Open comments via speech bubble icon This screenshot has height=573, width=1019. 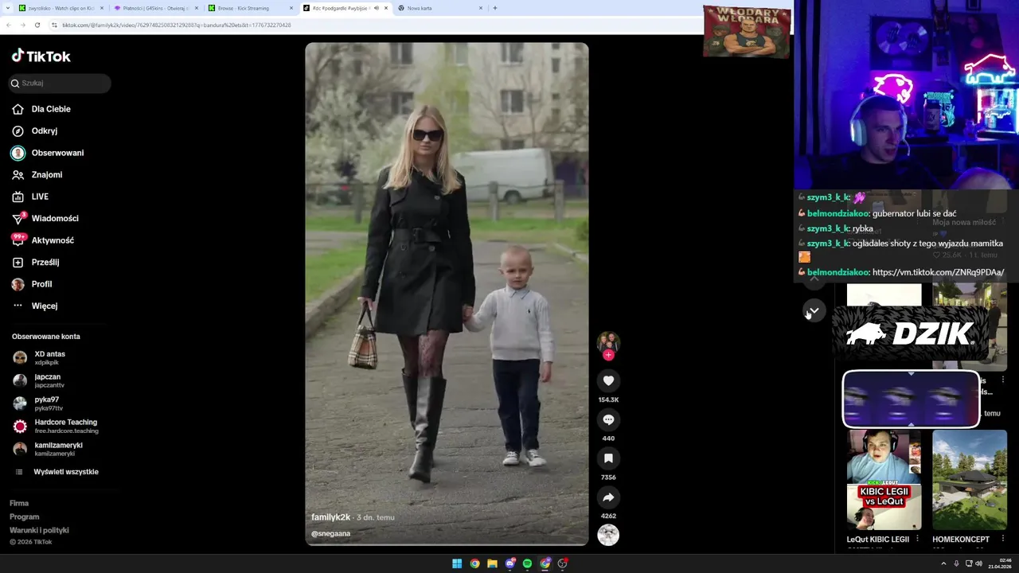(x=608, y=419)
